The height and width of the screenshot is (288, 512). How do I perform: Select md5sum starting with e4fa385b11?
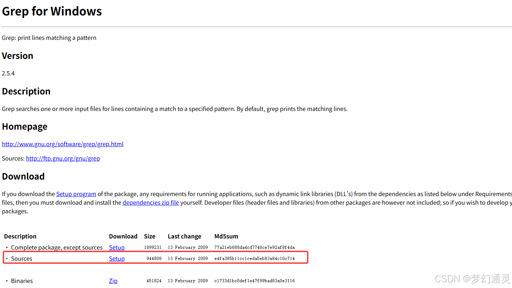click(x=255, y=259)
